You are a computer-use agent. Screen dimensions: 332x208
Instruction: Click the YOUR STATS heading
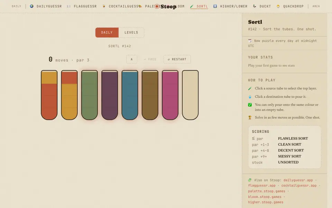tap(260, 57)
